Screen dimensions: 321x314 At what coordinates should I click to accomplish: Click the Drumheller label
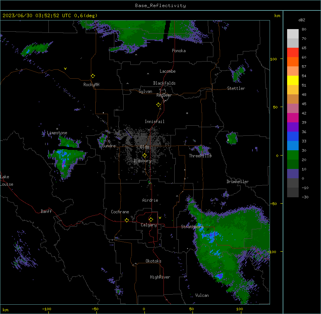pyautogui.click(x=238, y=182)
